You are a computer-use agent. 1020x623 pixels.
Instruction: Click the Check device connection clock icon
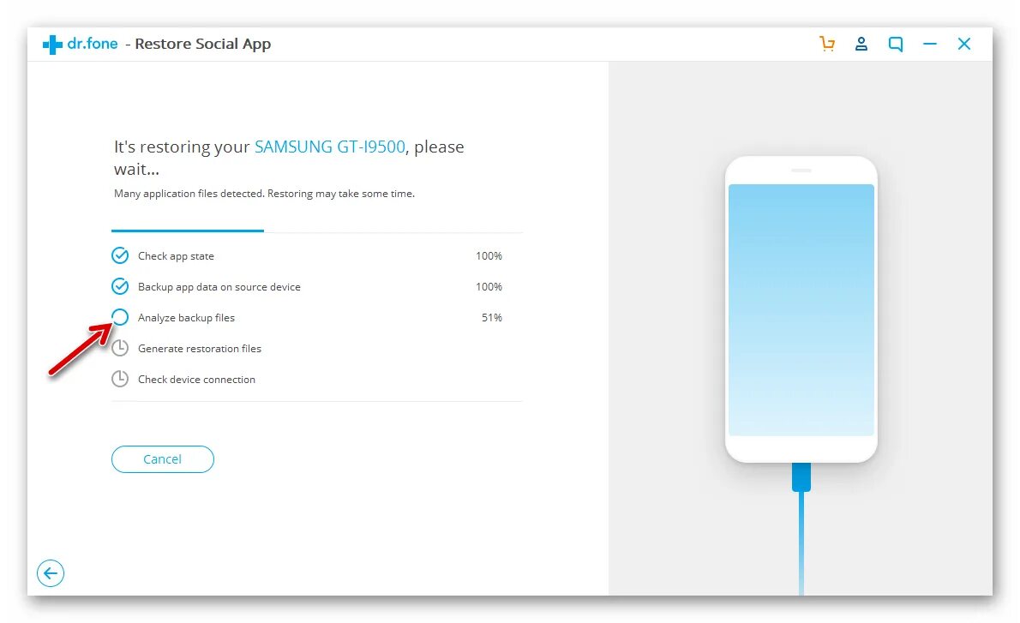(120, 379)
